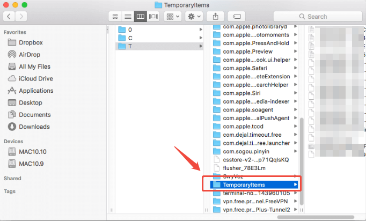This screenshot has width=366, height=221.
Task: Select the com.apple.Safari folder
Action: point(254,68)
